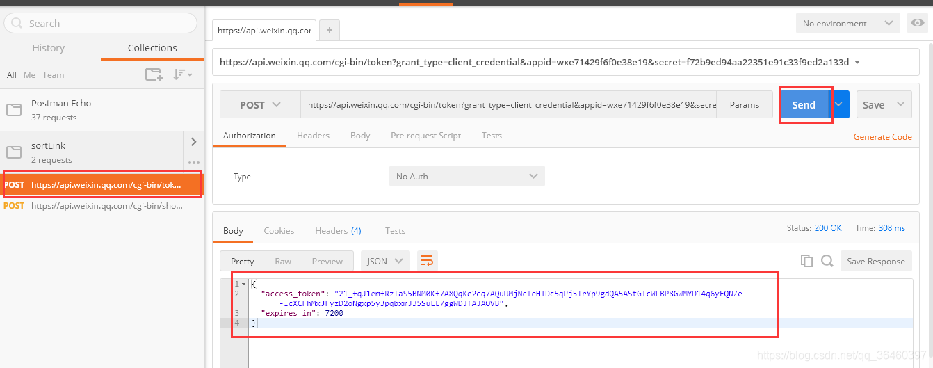Open the sort collections icon
Viewport: 933px width, 368px height.
[182, 74]
